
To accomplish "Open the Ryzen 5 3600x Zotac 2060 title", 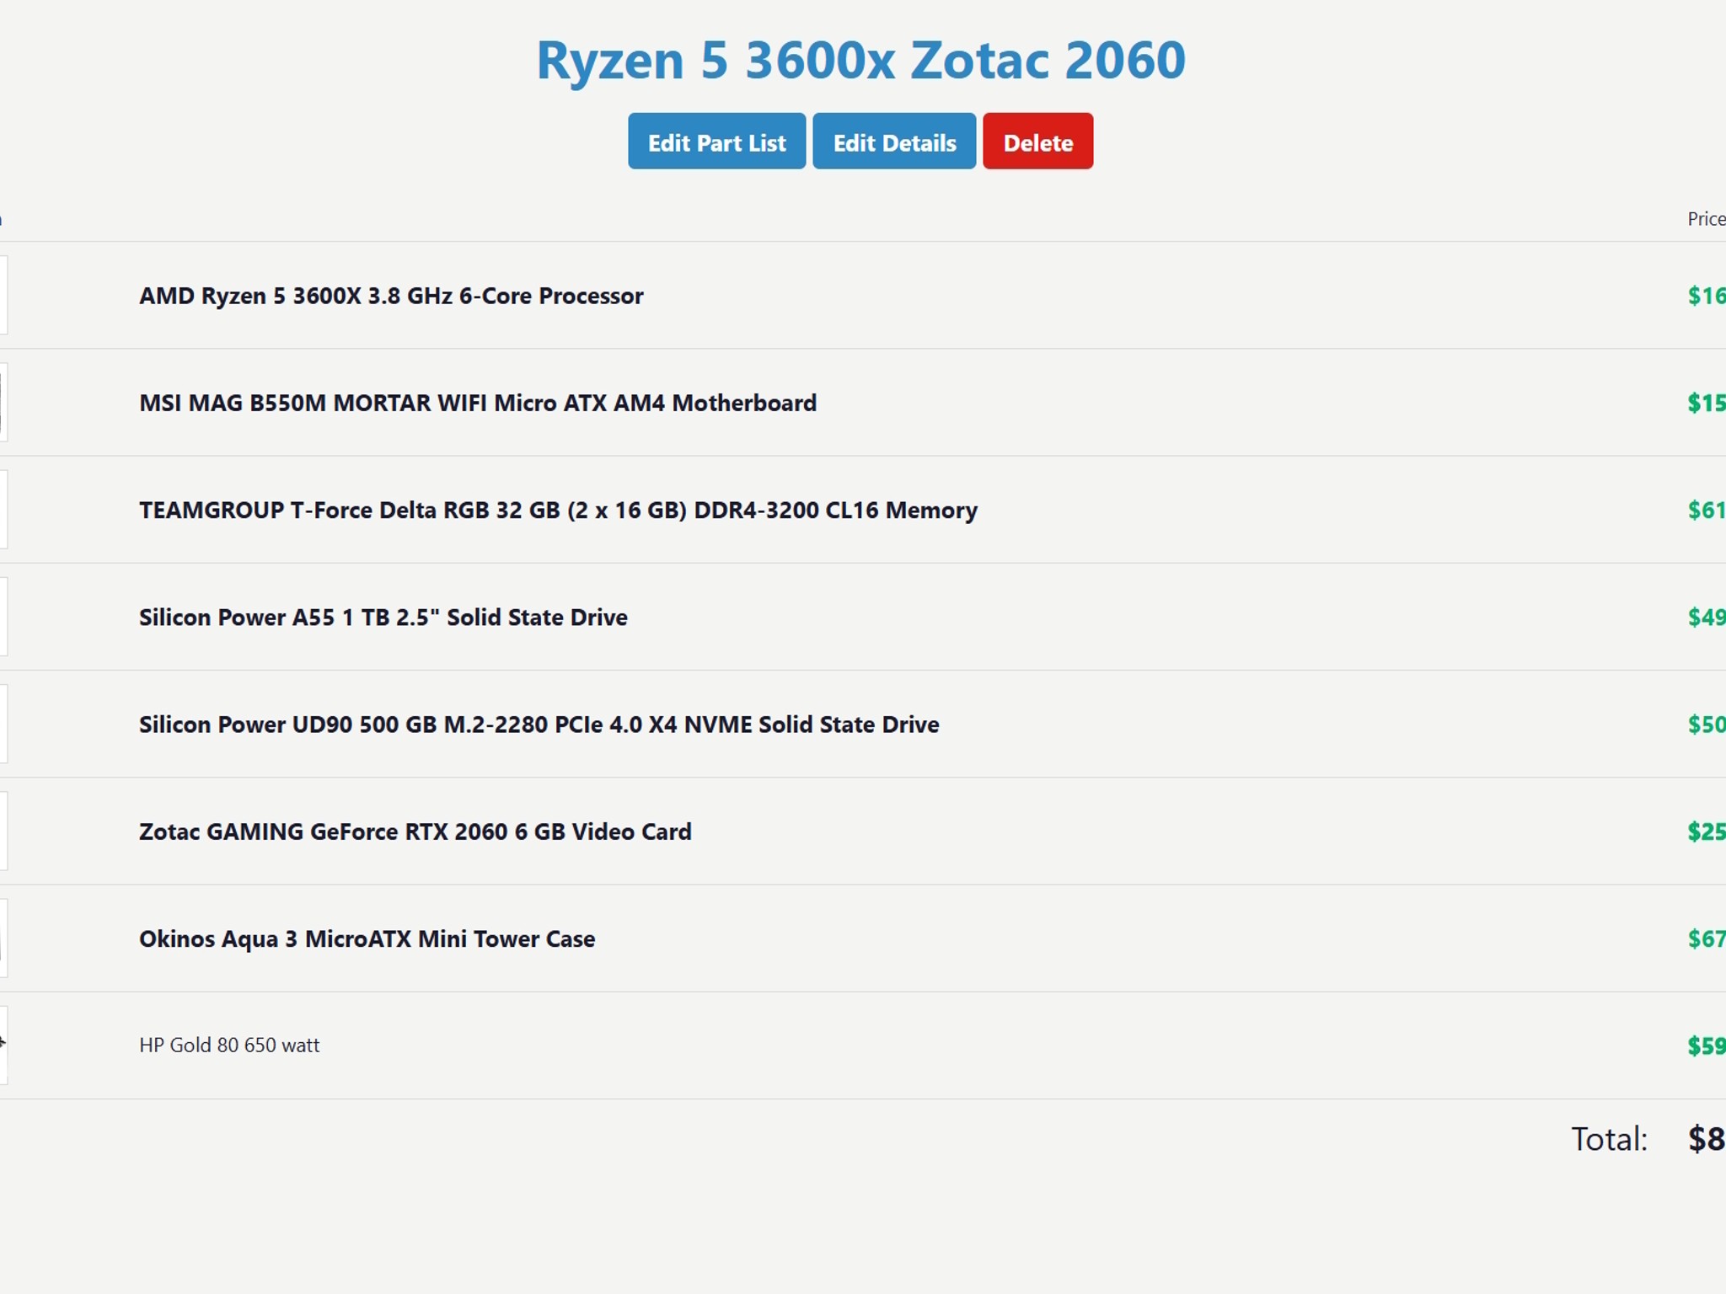I will (x=861, y=60).
